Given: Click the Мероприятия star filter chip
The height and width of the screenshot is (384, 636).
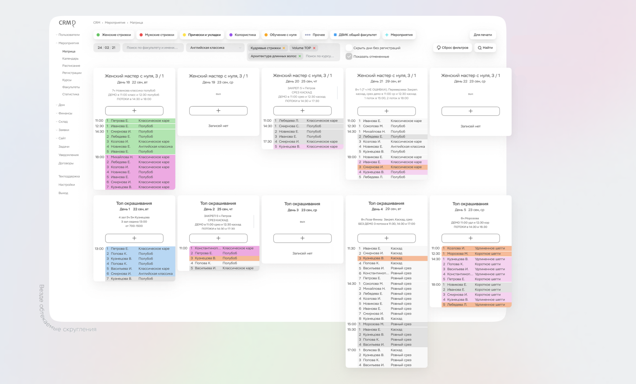Looking at the screenshot, I should (399, 35).
